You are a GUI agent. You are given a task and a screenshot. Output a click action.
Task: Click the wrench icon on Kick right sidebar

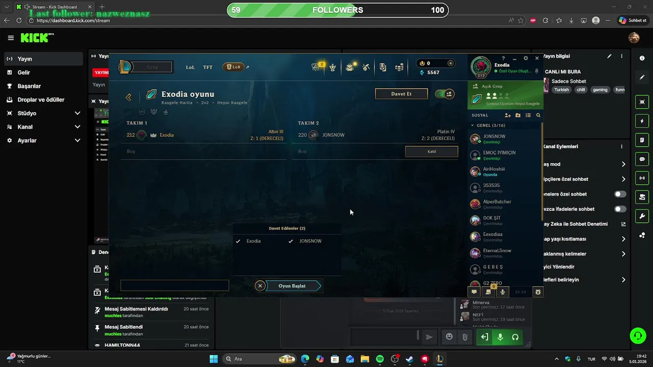coord(642,216)
